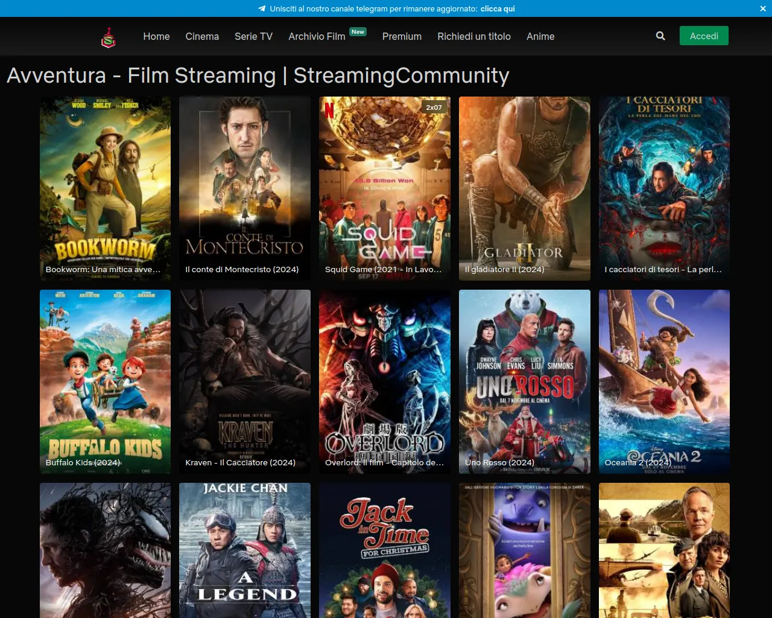This screenshot has height=618, width=772.
Task: Switch to the Serie TV section
Action: 253,36
